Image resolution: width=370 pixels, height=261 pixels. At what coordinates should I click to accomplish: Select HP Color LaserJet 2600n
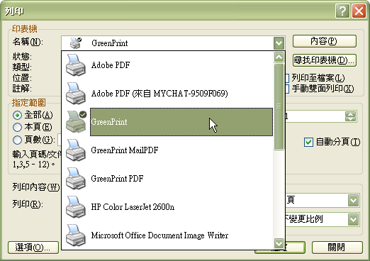(167, 207)
